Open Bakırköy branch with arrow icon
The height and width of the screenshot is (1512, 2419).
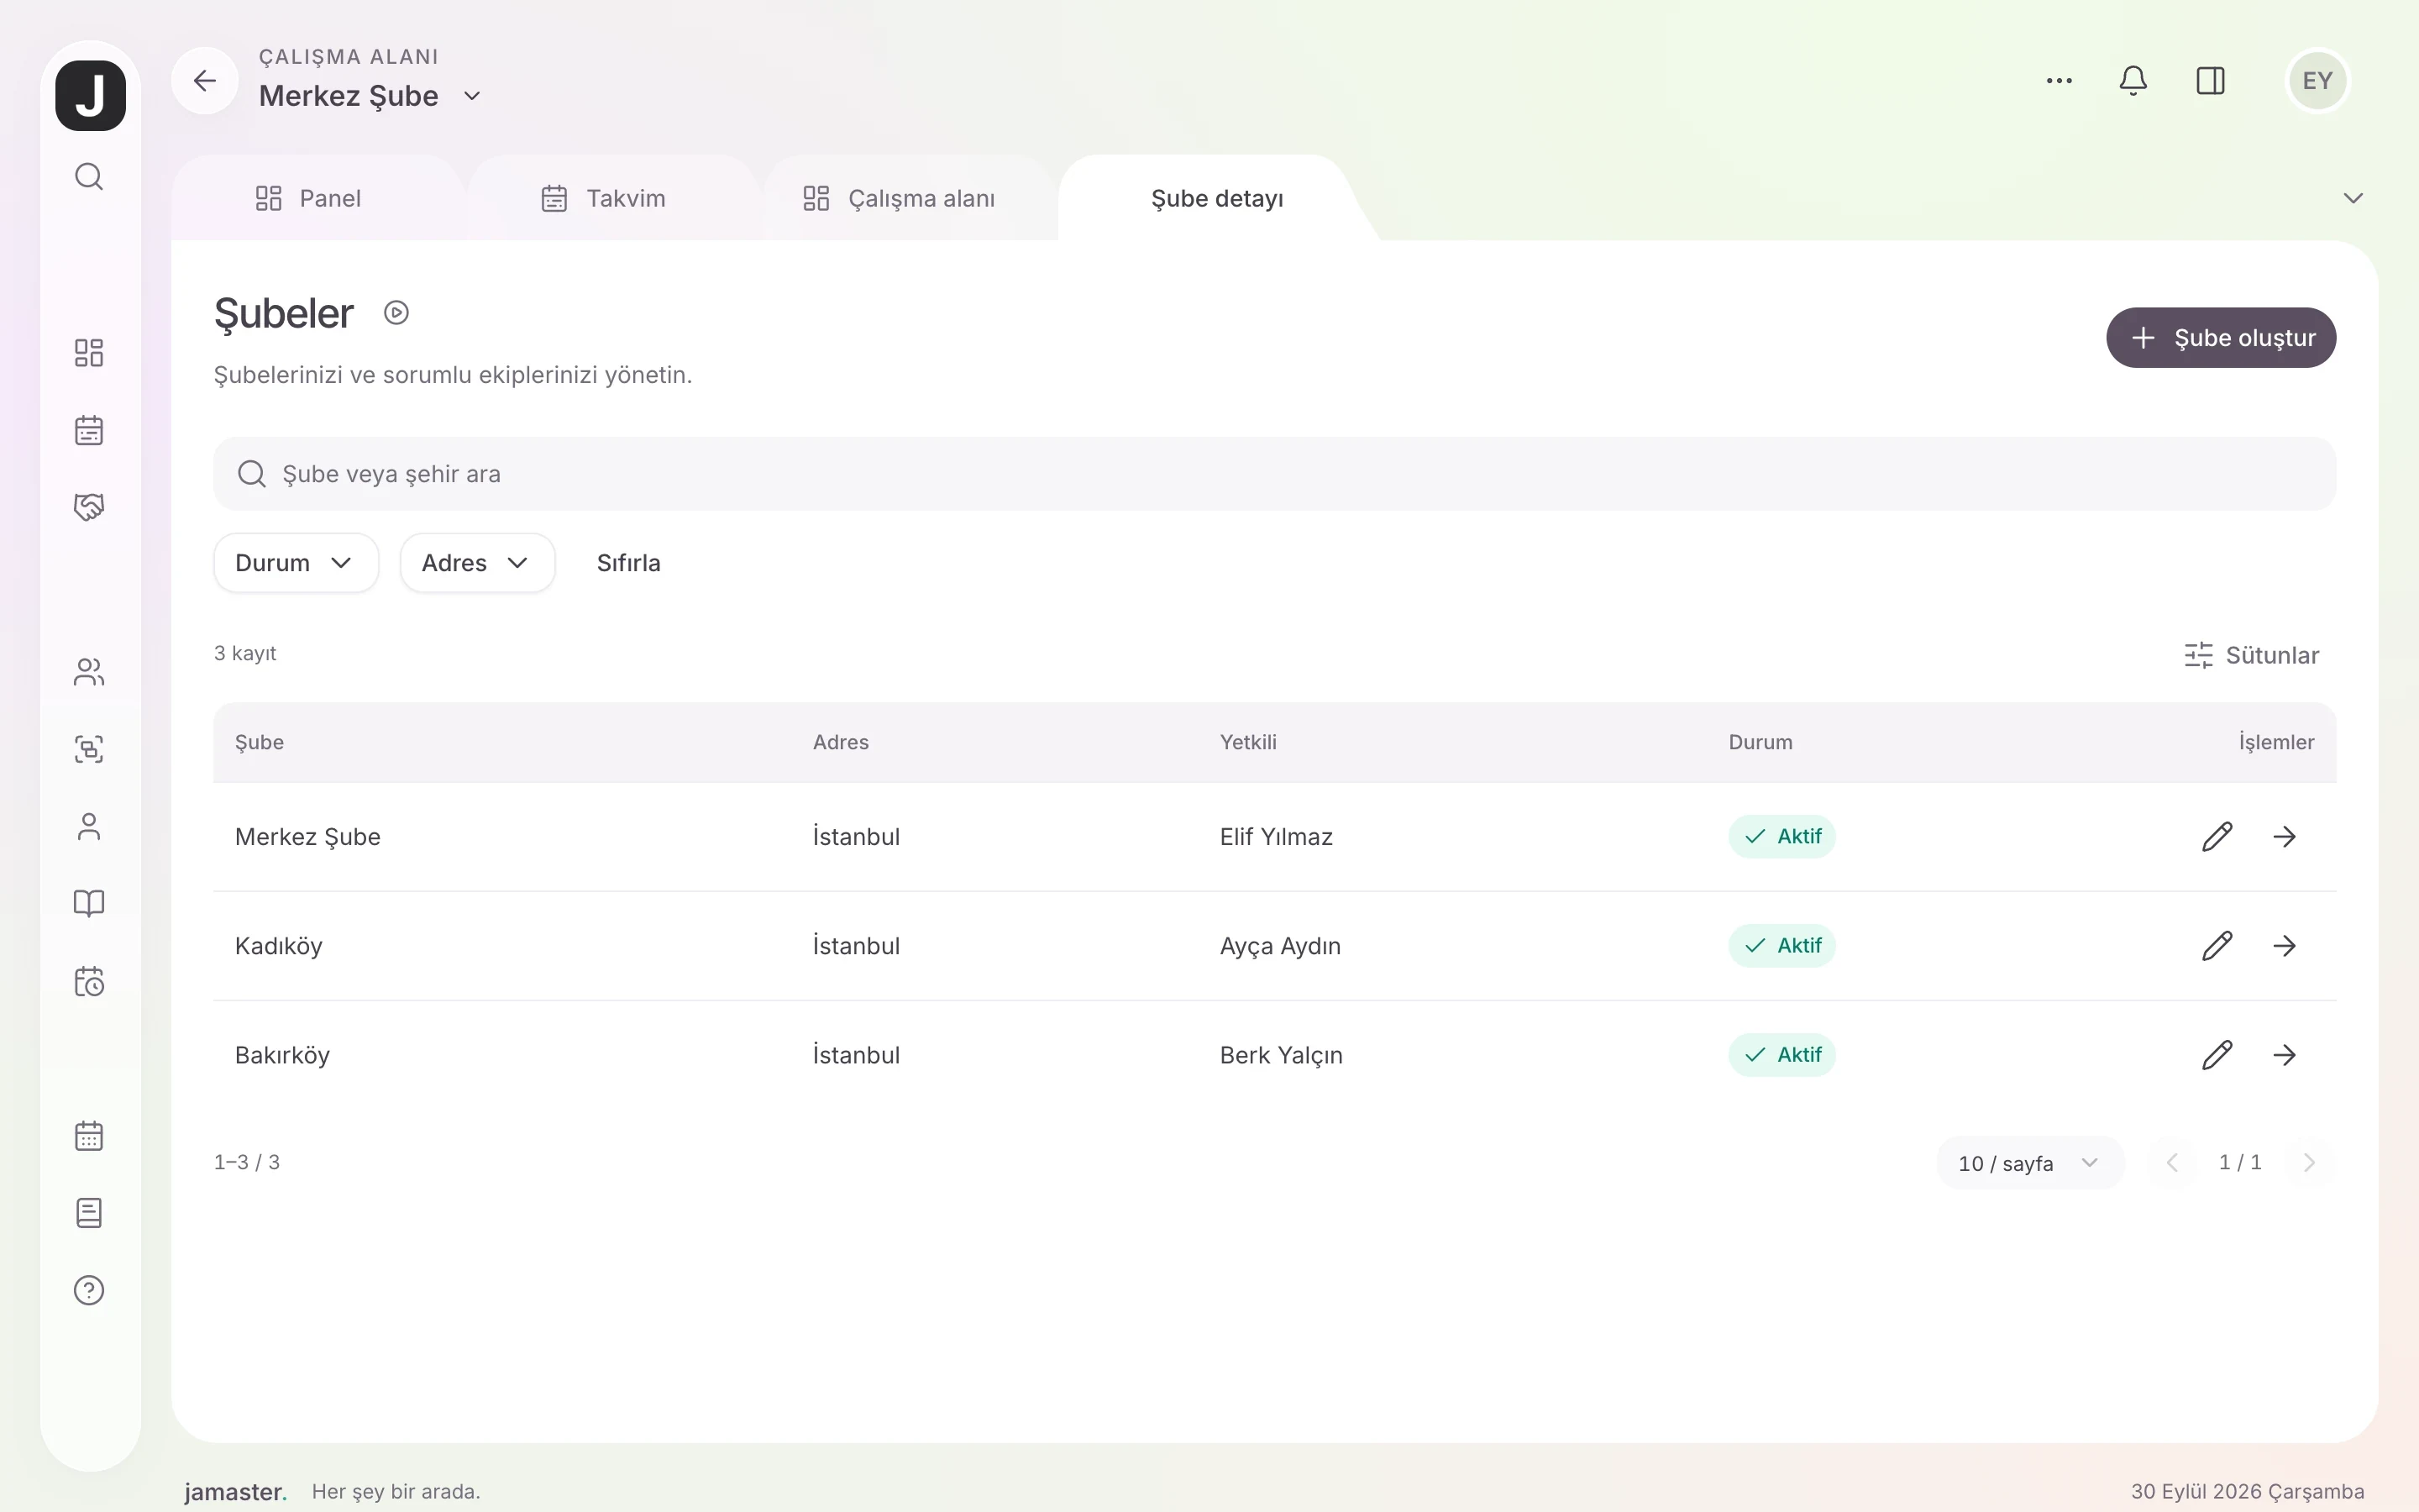[x=2284, y=1055]
